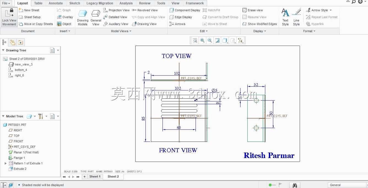Create a Projection View
This screenshot has height=188, width=368.
[x=117, y=10]
